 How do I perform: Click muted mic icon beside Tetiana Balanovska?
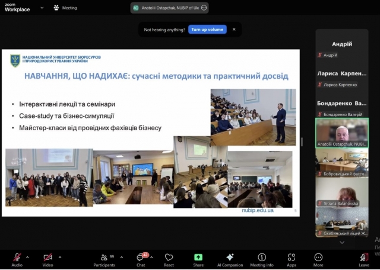[x=319, y=204]
